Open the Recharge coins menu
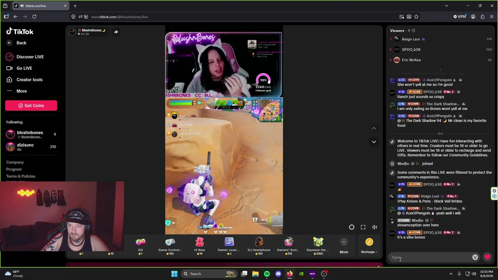This screenshot has width=498, height=280. click(x=369, y=247)
